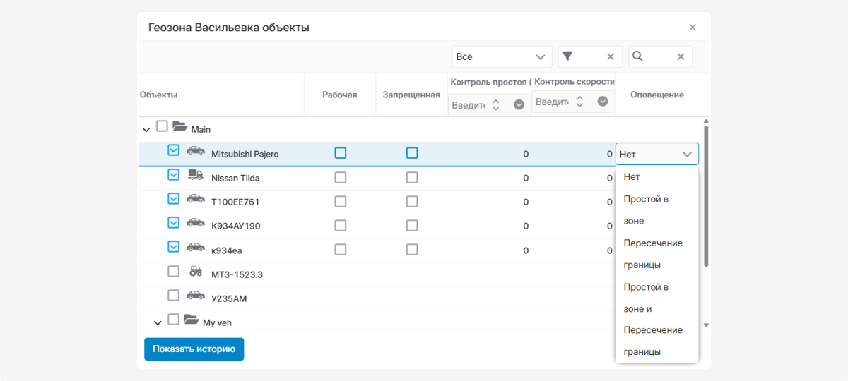Image resolution: width=848 pixels, height=381 pixels.
Task: Click the car icon beside Mitsubishi Pajero
Action: (x=196, y=151)
